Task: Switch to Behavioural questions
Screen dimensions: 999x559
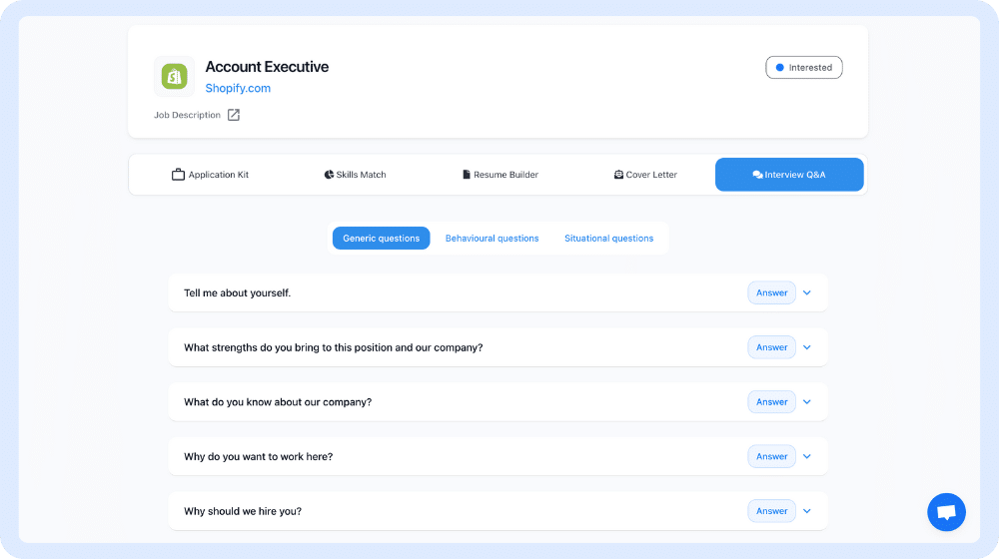Action: coord(492,239)
